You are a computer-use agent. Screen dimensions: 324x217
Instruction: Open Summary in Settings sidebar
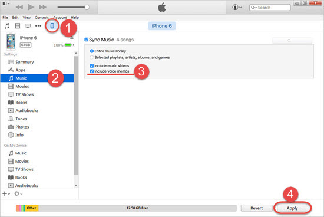tap(24, 62)
